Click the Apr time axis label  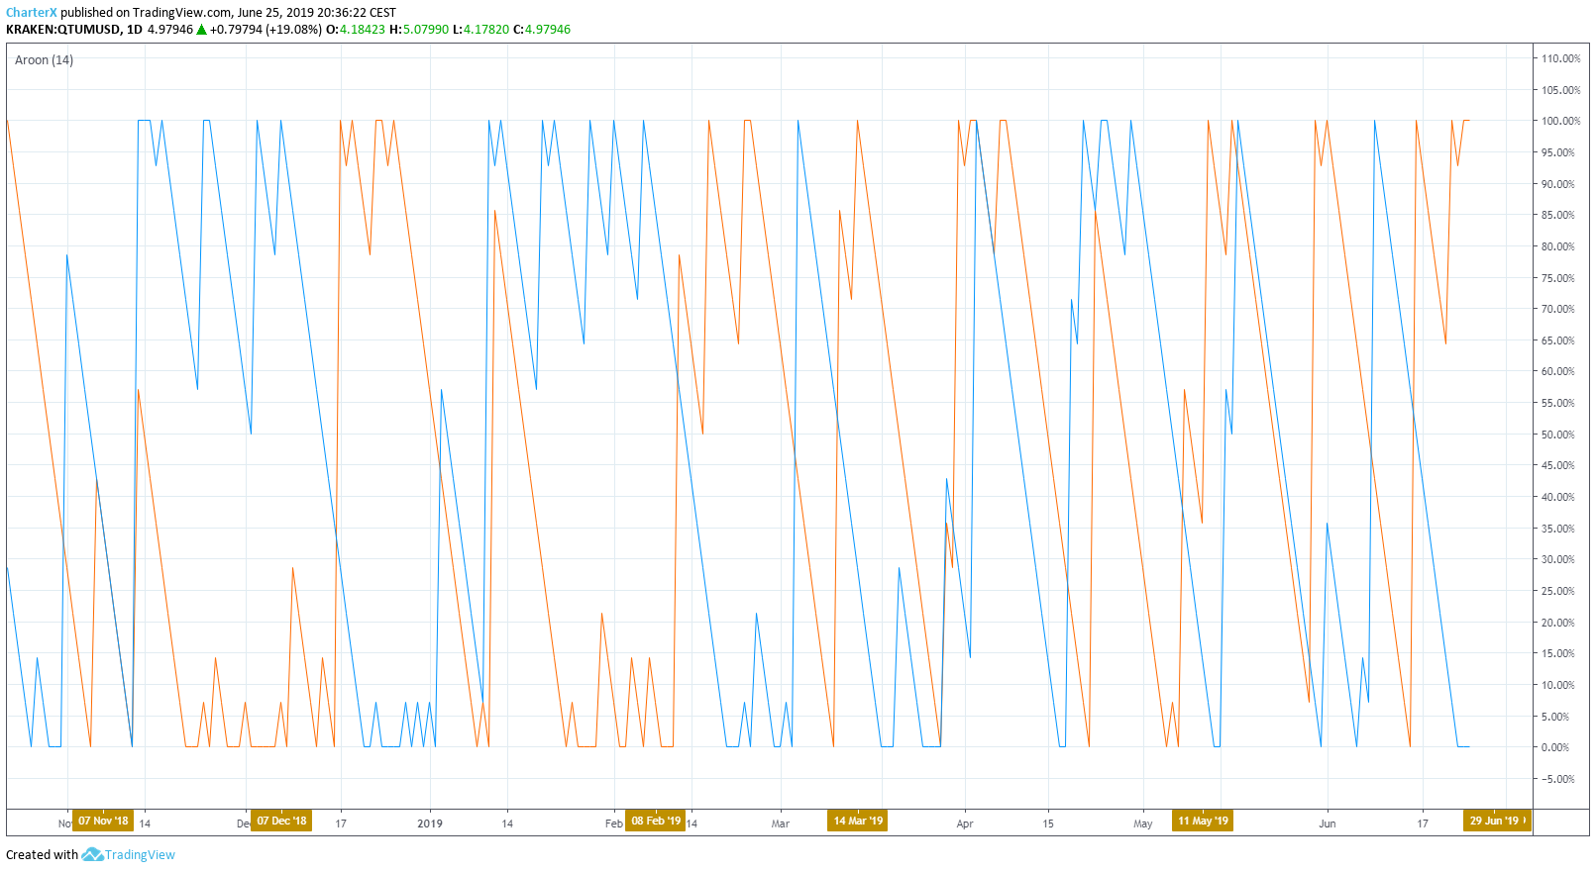[x=965, y=824]
